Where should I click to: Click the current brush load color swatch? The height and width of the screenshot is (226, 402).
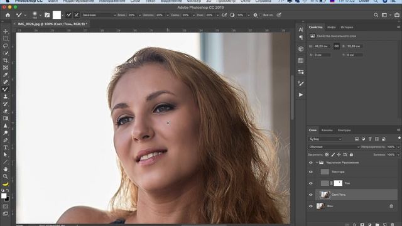(57, 15)
